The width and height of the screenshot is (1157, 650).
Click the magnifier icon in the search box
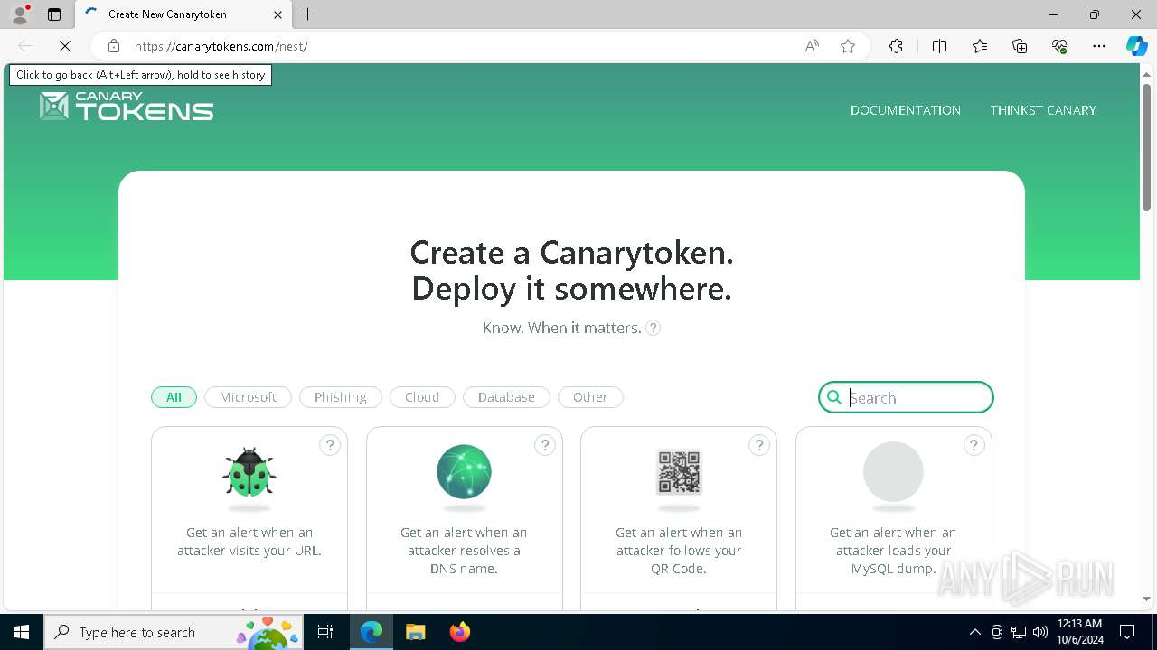834,397
